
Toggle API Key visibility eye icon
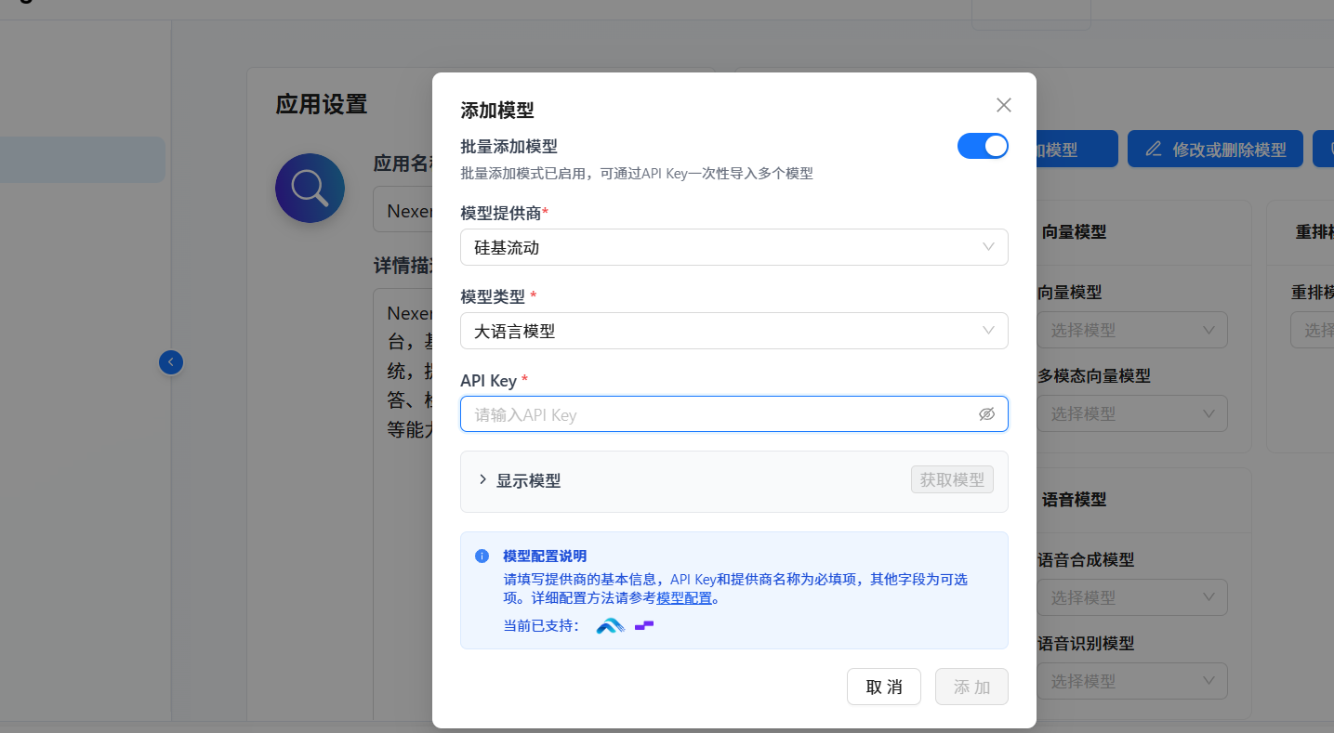[986, 414]
